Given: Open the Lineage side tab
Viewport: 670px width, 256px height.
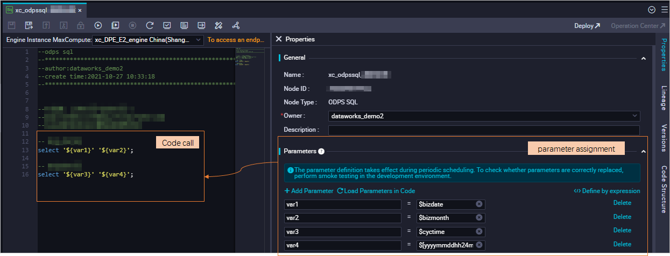Looking at the screenshot, I should point(663,98).
